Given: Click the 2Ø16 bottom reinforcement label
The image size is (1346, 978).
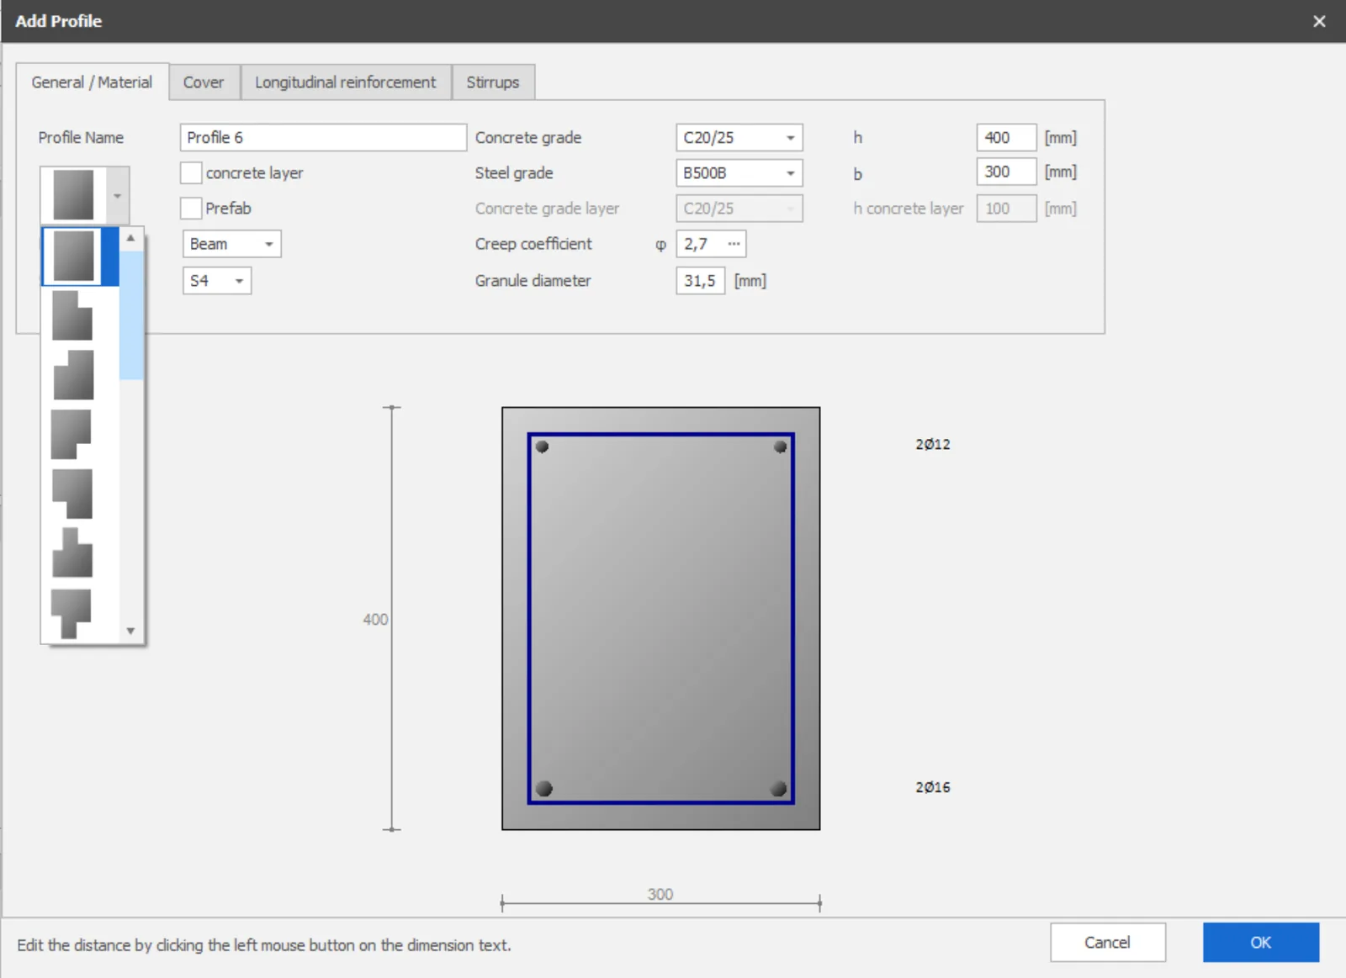Looking at the screenshot, I should (x=933, y=787).
